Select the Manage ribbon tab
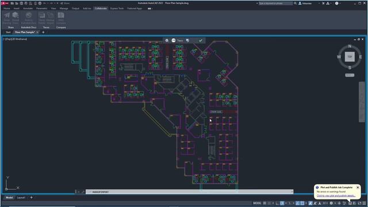Viewport: 368px width, 207px height. (64, 9)
